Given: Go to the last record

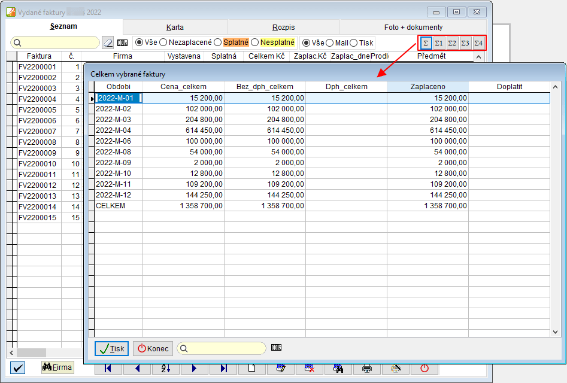Looking at the screenshot, I should click(x=223, y=368).
